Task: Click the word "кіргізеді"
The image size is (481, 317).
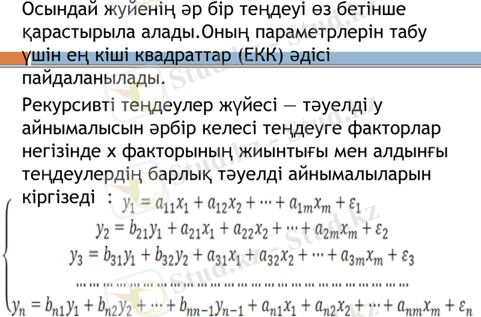Action: (x=58, y=197)
